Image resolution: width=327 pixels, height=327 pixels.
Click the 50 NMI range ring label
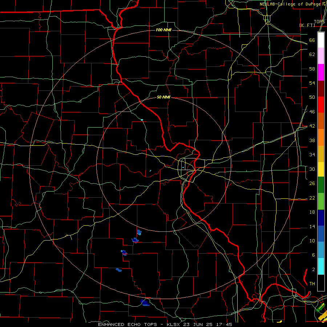coord(163,97)
